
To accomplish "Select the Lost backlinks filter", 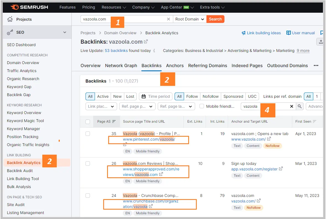I will [x=130, y=96].
